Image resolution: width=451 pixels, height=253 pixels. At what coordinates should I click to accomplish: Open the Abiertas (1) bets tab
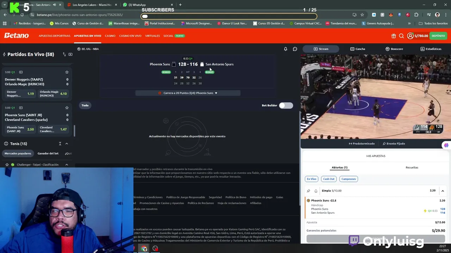(x=339, y=168)
